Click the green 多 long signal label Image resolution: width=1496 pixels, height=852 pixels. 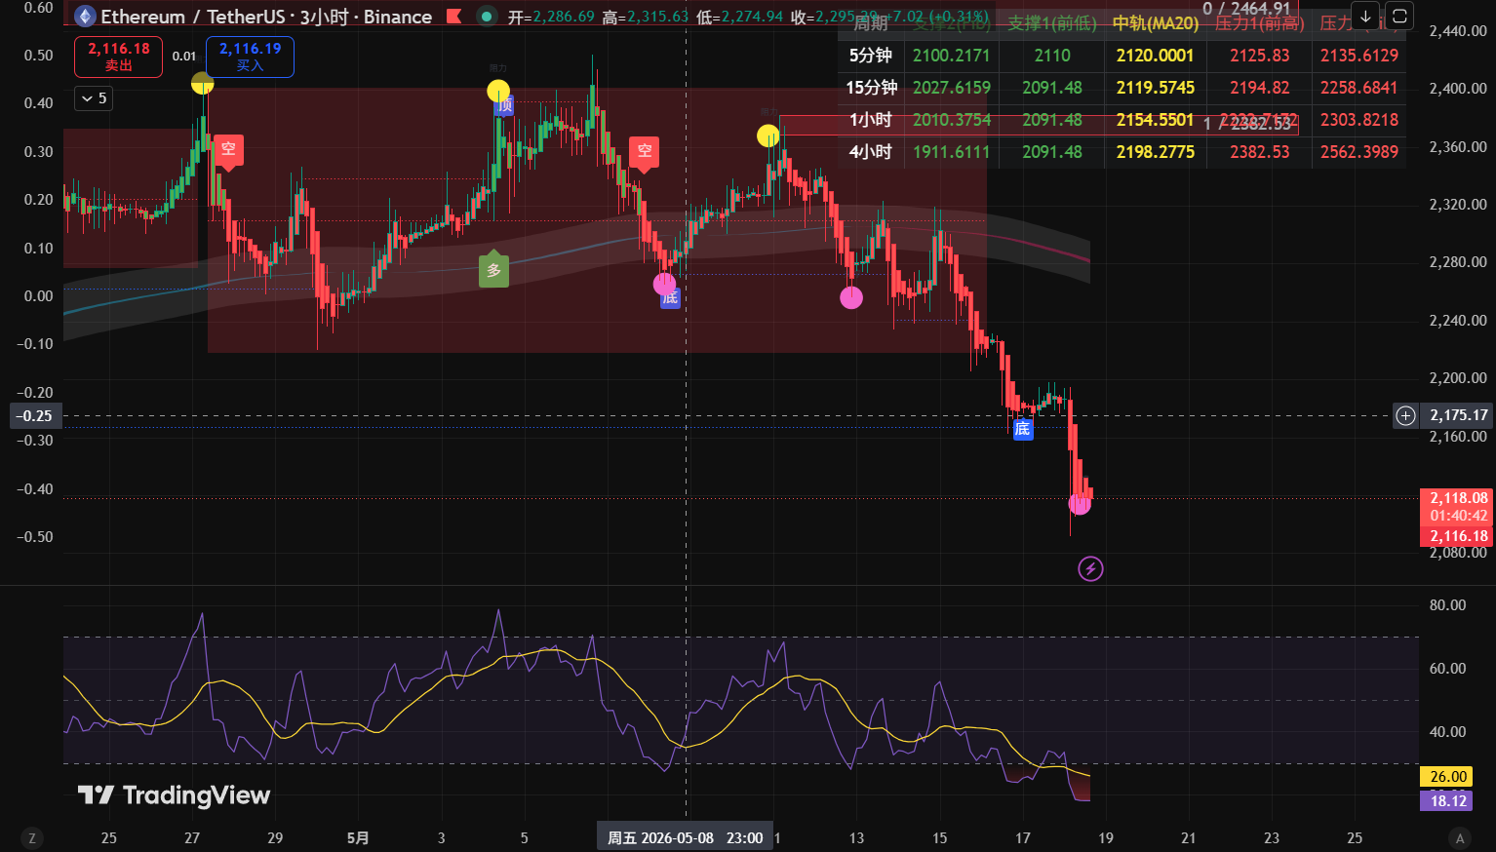(493, 270)
